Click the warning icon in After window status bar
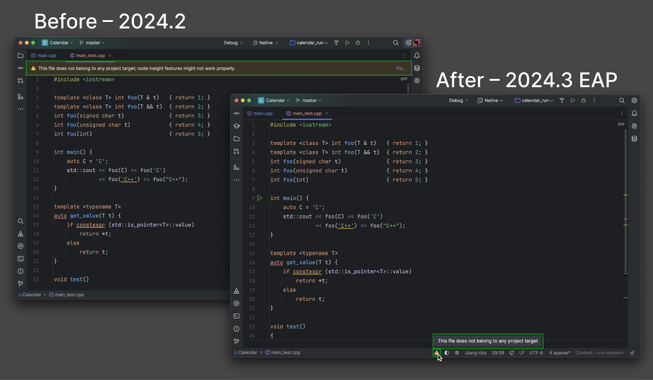 coord(437,353)
